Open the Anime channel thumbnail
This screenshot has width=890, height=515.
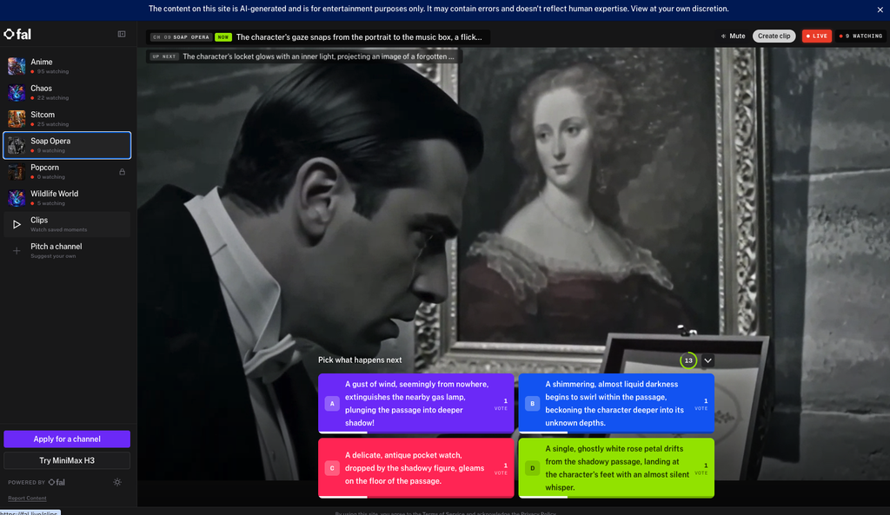17,66
